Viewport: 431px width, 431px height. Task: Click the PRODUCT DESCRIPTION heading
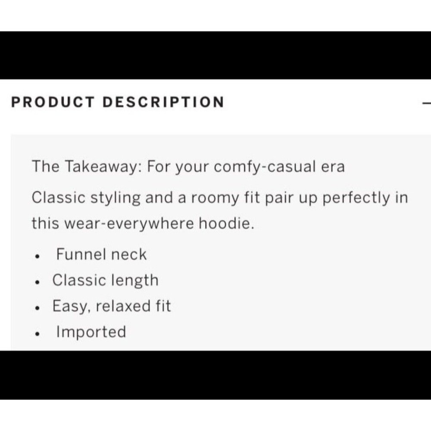pos(118,103)
